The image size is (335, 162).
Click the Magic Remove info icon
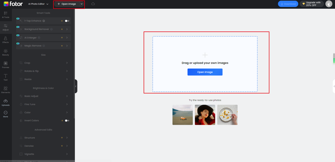coord(44,46)
